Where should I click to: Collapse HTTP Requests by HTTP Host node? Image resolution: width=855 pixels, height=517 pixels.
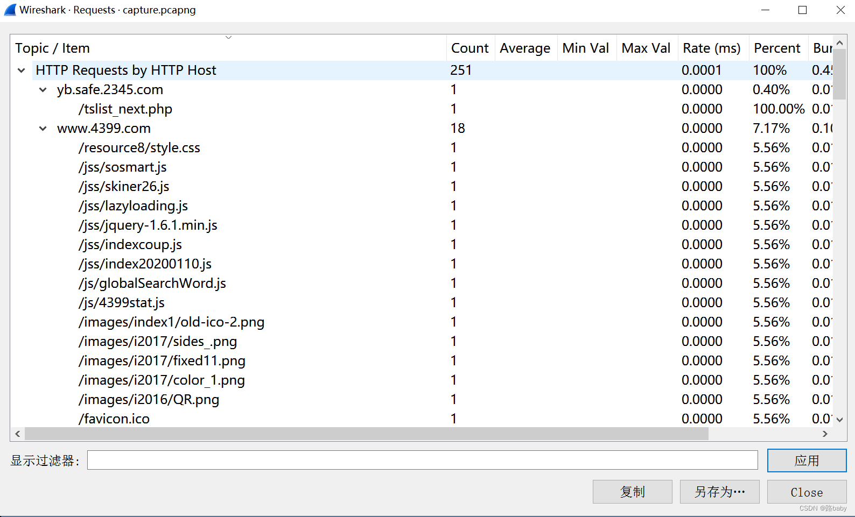pyautogui.click(x=22, y=70)
